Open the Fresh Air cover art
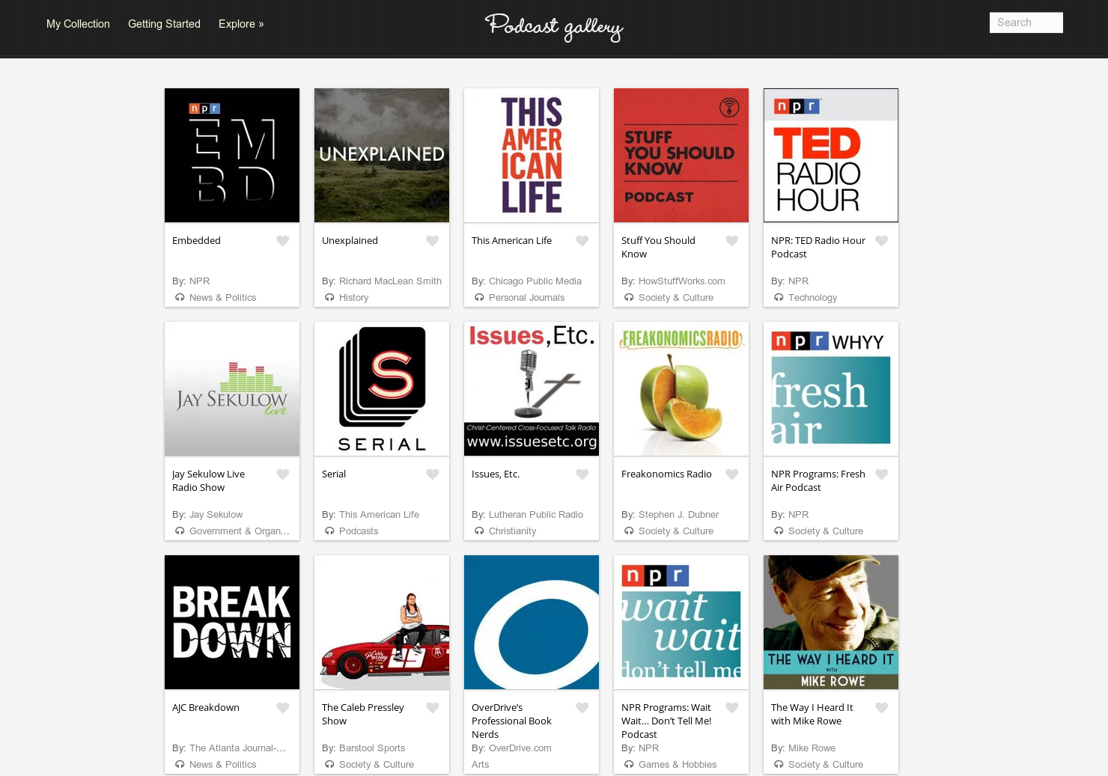 [x=831, y=388]
